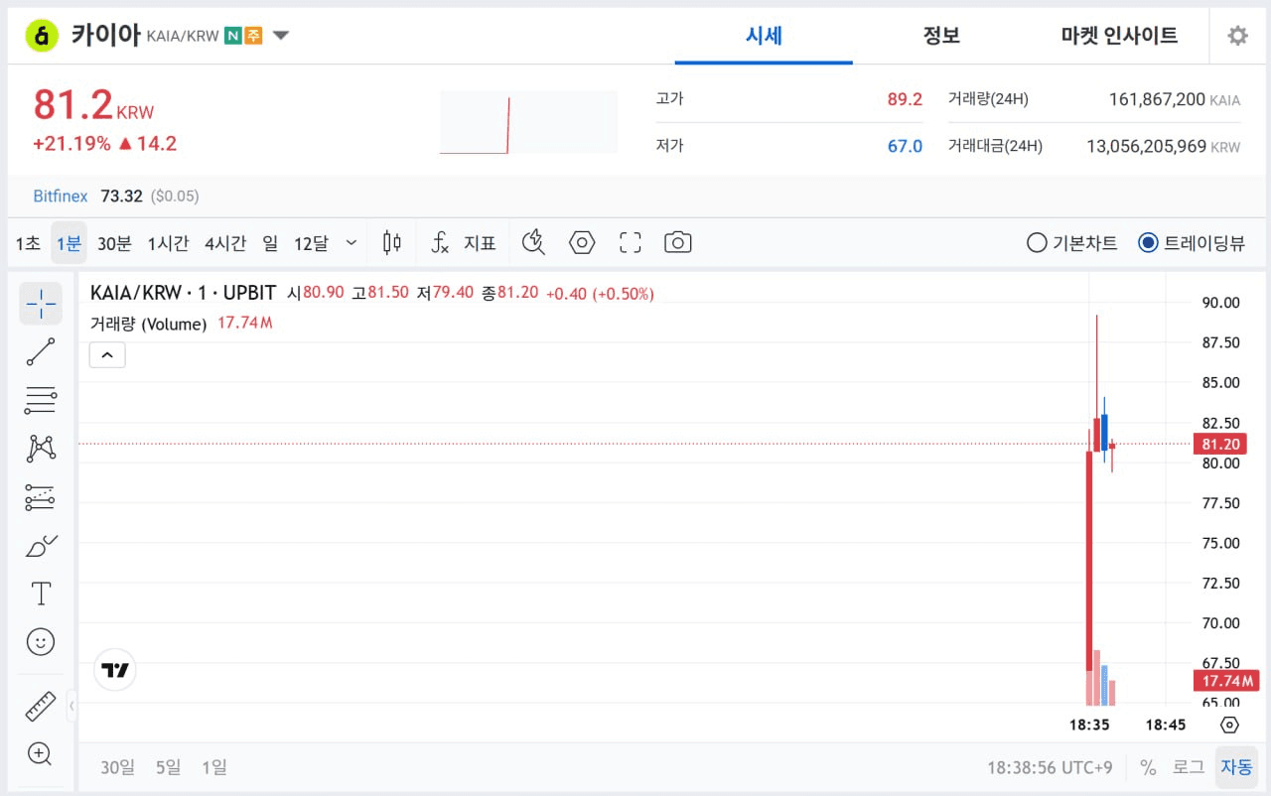Set the date range to 5일

[x=168, y=767]
